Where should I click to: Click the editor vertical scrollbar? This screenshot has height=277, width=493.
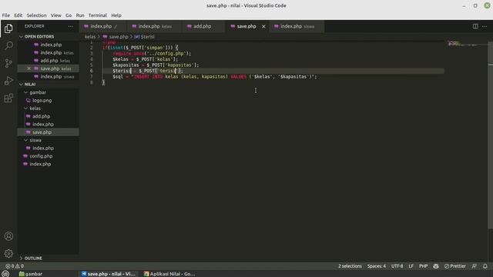point(491,135)
